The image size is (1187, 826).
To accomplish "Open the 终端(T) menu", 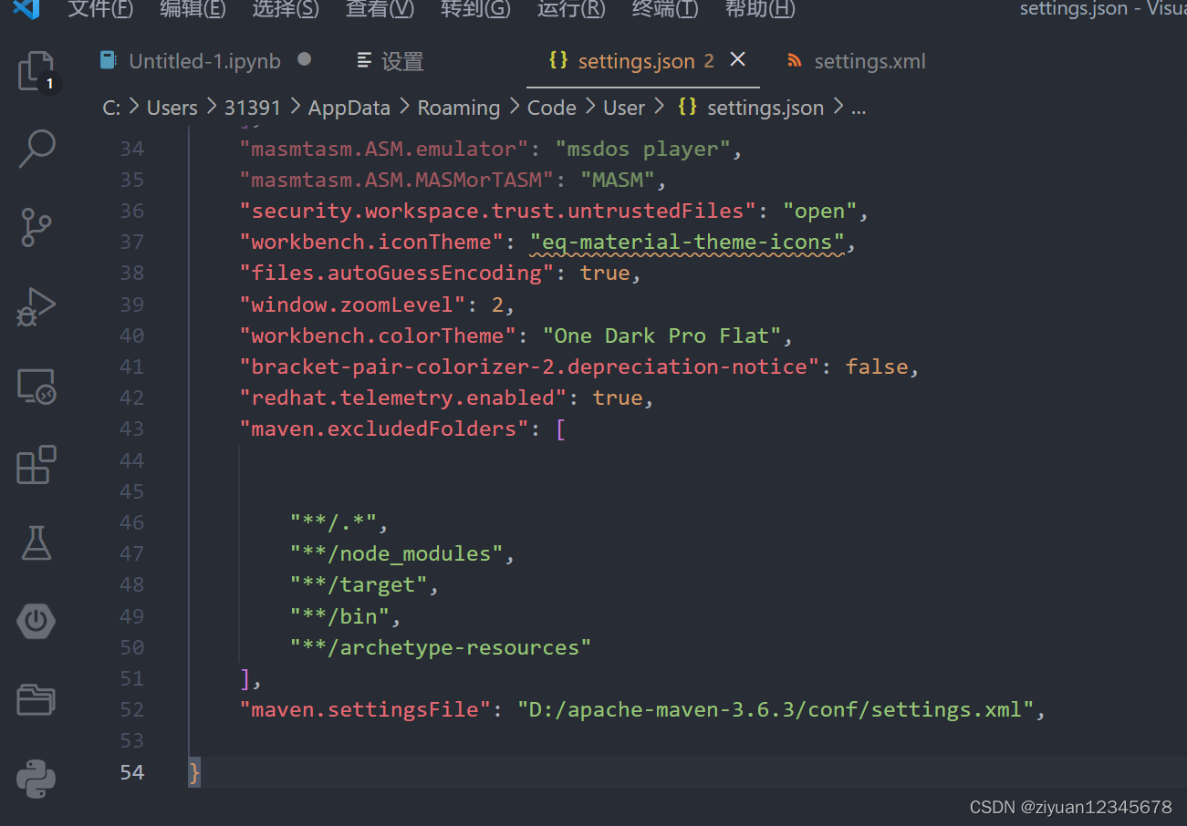I will [x=664, y=10].
